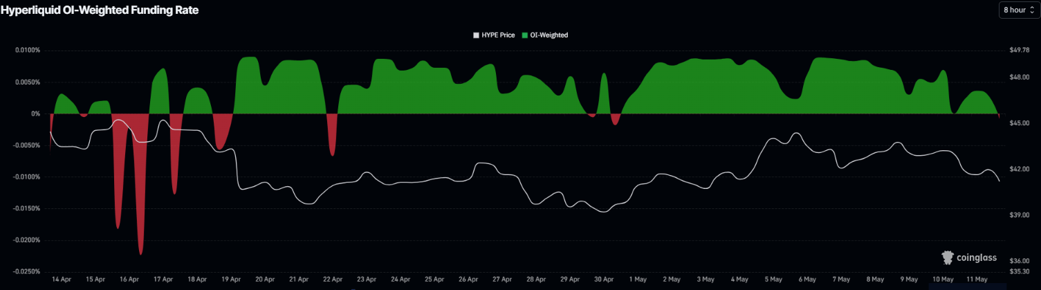The image size is (1041, 290).
Task: Click the 0.0100% funding rate axis label
Action: coord(27,51)
